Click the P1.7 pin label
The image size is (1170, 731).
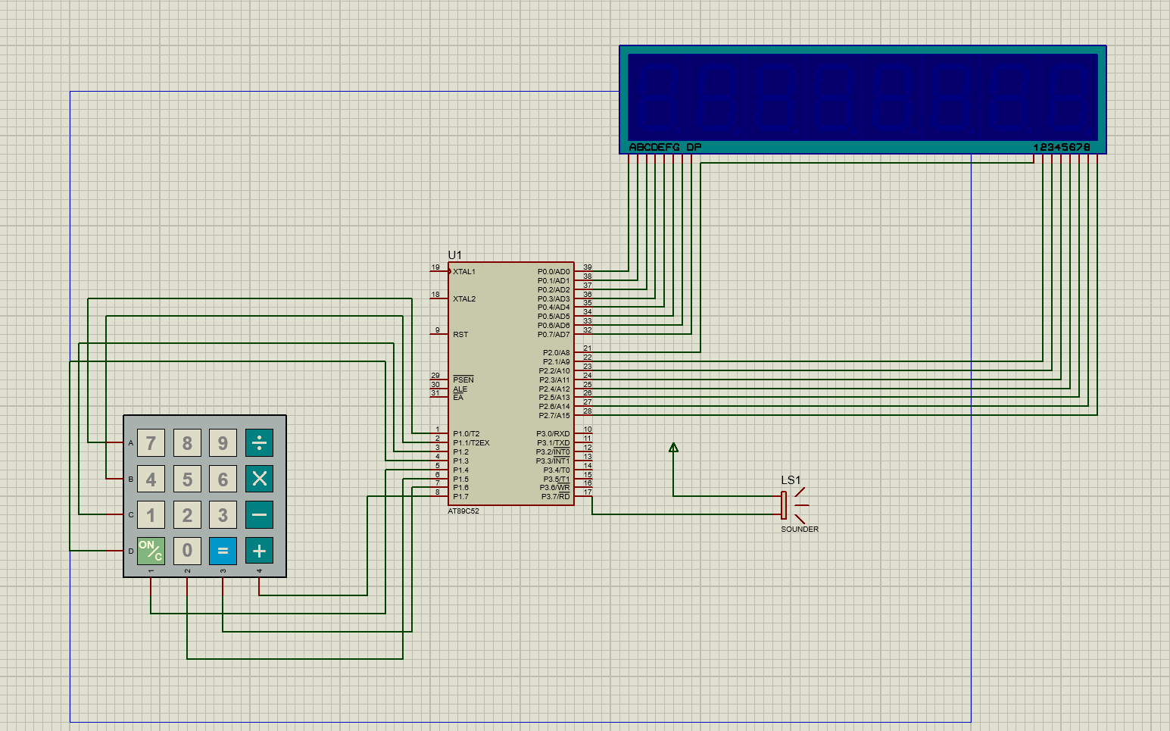[x=460, y=497]
